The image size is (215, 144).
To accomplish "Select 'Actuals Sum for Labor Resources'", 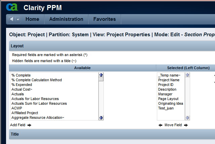I will [39, 103].
